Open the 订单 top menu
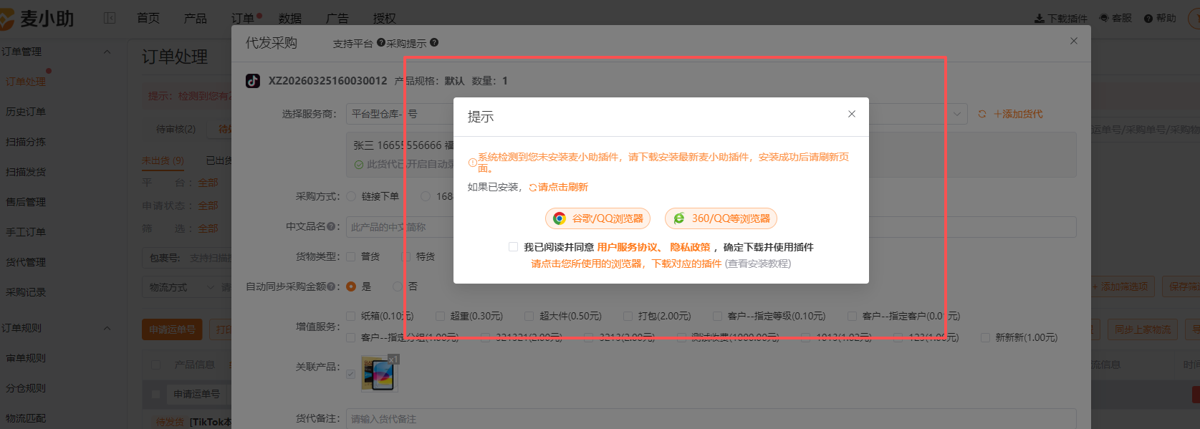 (x=243, y=18)
